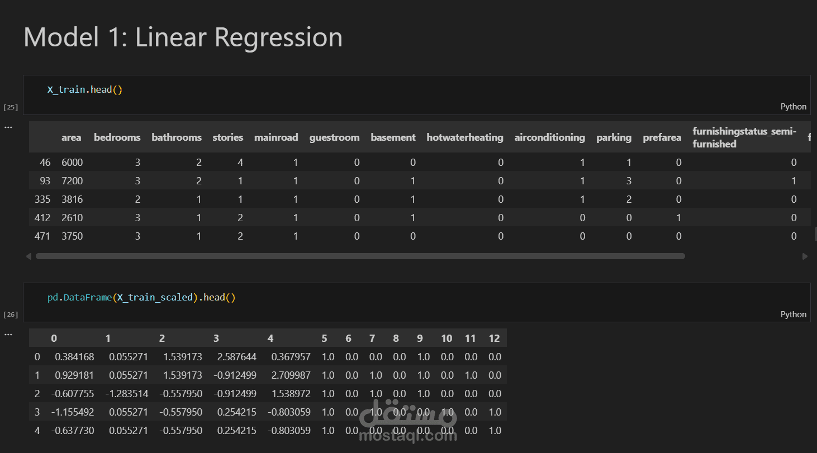Viewport: 817px width, 453px height.
Task: Select the bedrooms column header
Action: point(117,137)
